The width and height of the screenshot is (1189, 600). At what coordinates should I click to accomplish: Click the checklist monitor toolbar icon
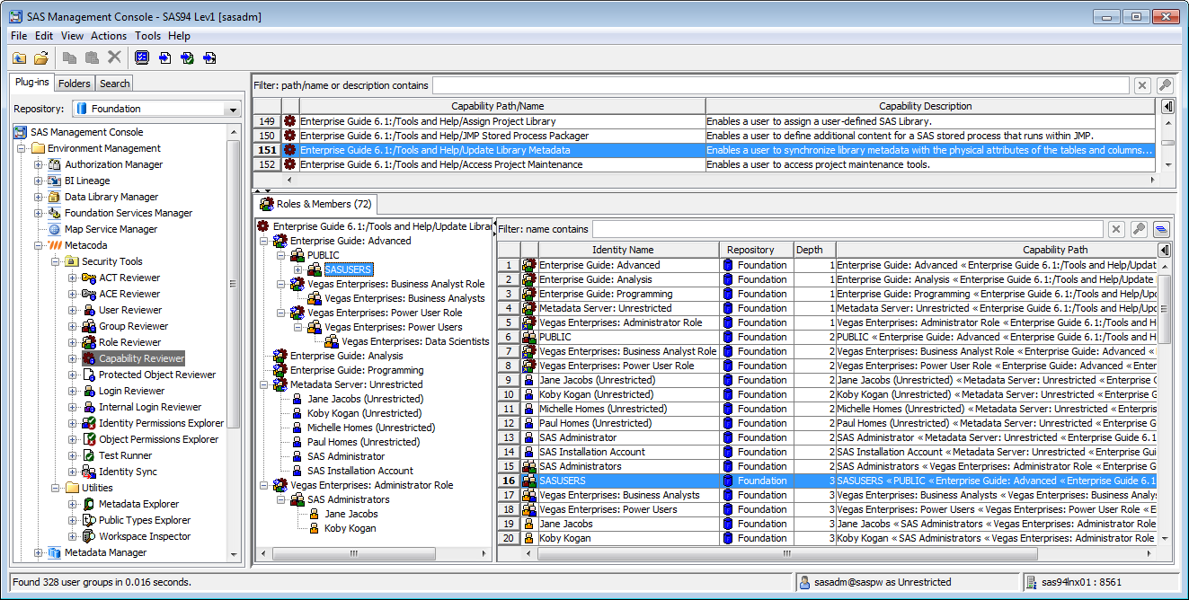[x=142, y=57]
